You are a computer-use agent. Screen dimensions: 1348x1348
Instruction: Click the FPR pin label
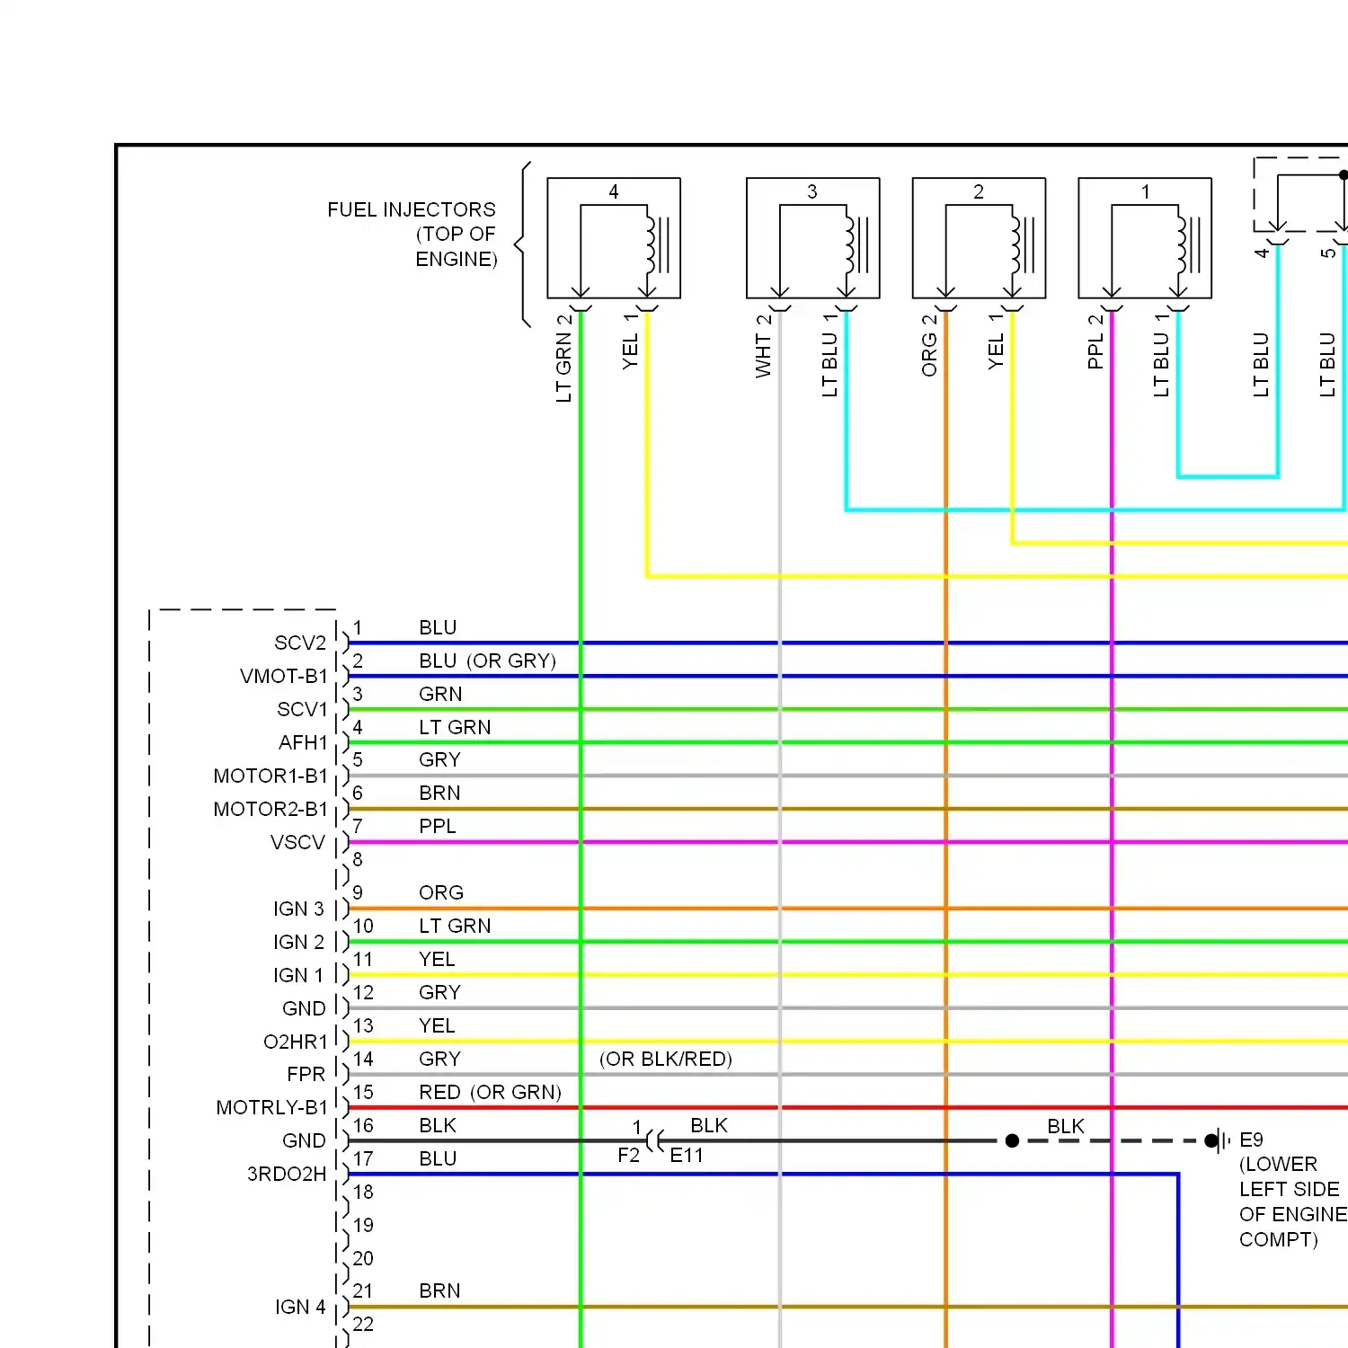click(306, 1075)
